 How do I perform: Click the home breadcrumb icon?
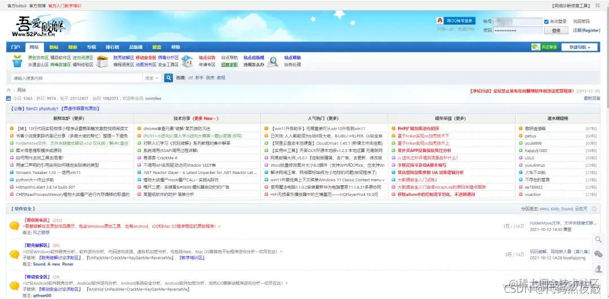click(8, 90)
